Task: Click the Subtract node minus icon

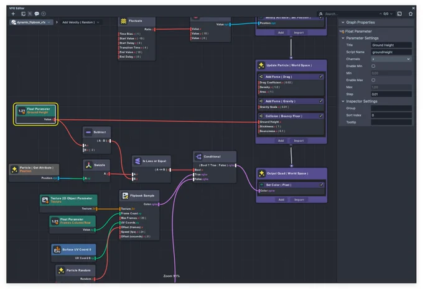Action: coord(88,132)
